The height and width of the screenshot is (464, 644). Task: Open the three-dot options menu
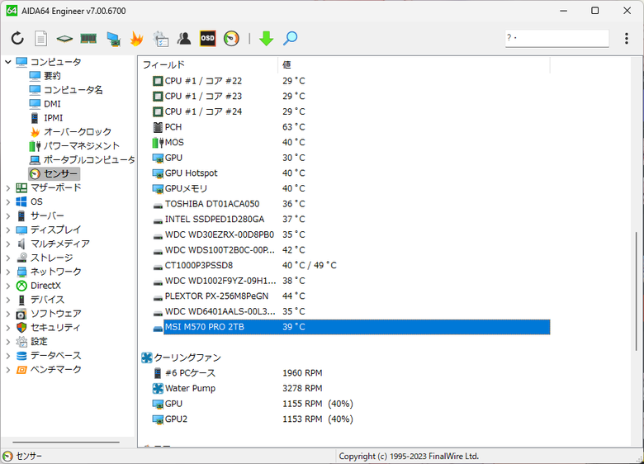[627, 39]
